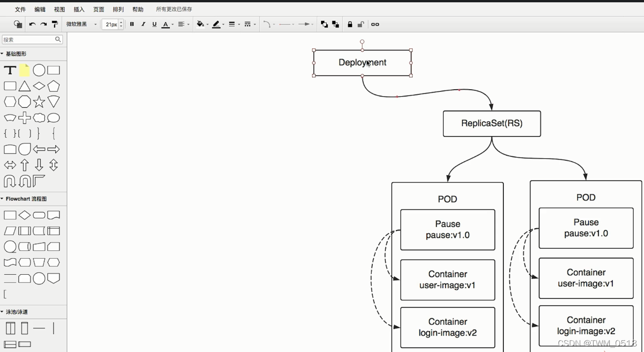The width and height of the screenshot is (644, 352).
Task: Select the left POD's Pause pause:v1.0 box
Action: pyautogui.click(x=447, y=230)
